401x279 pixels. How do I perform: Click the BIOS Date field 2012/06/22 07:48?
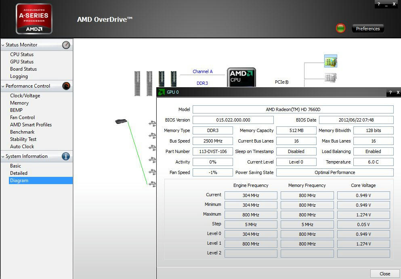coord(356,120)
